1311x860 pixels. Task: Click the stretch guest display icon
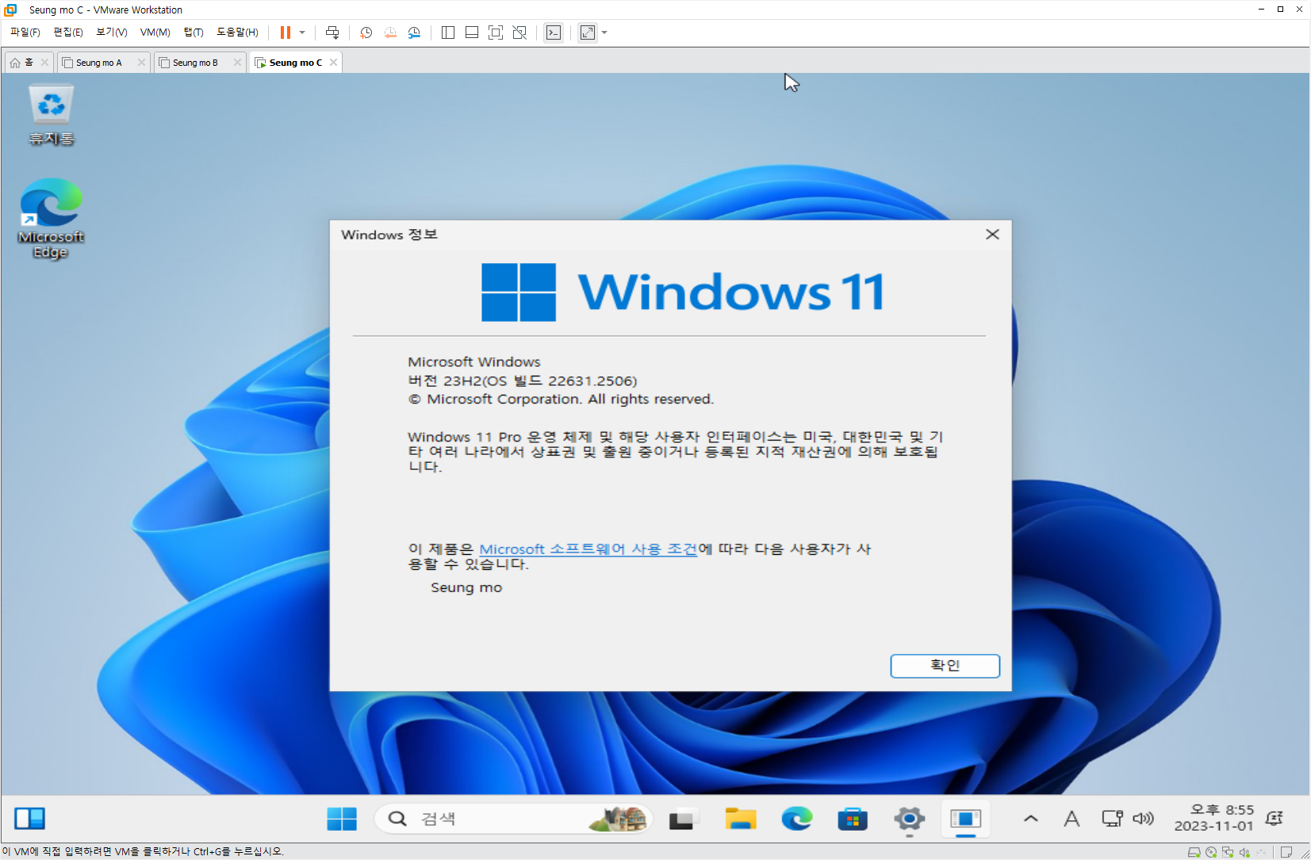pos(588,32)
